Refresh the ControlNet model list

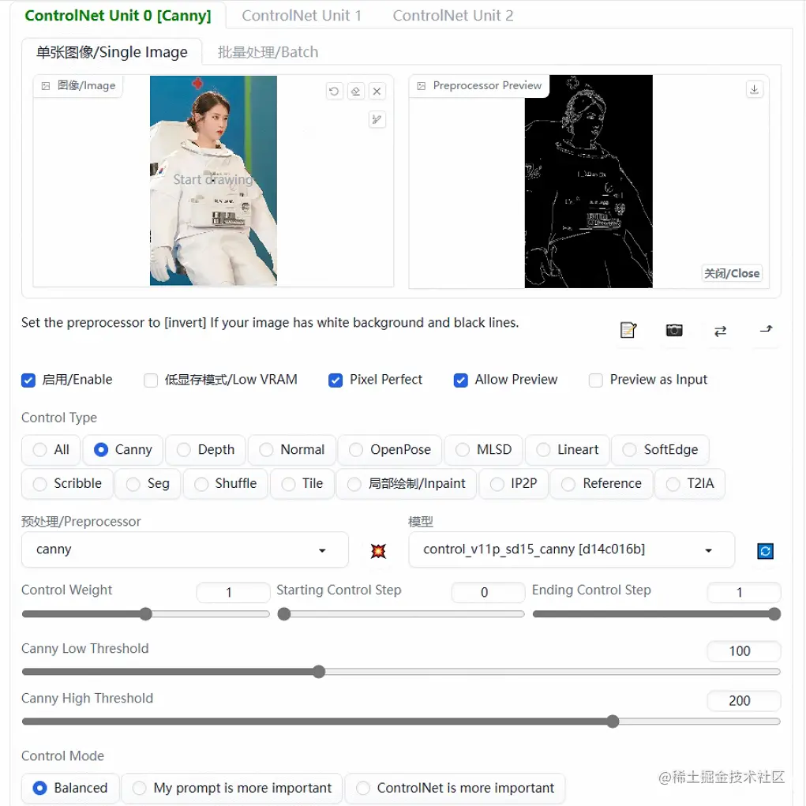(764, 550)
